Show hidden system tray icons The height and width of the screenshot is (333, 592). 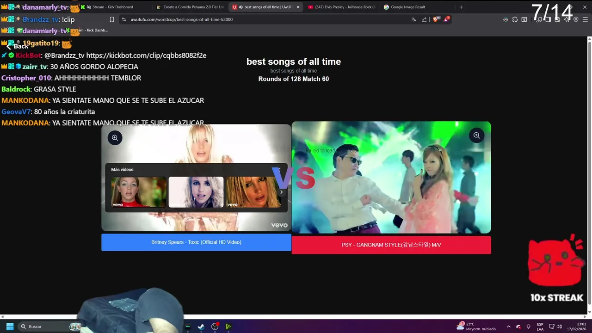pos(508,327)
